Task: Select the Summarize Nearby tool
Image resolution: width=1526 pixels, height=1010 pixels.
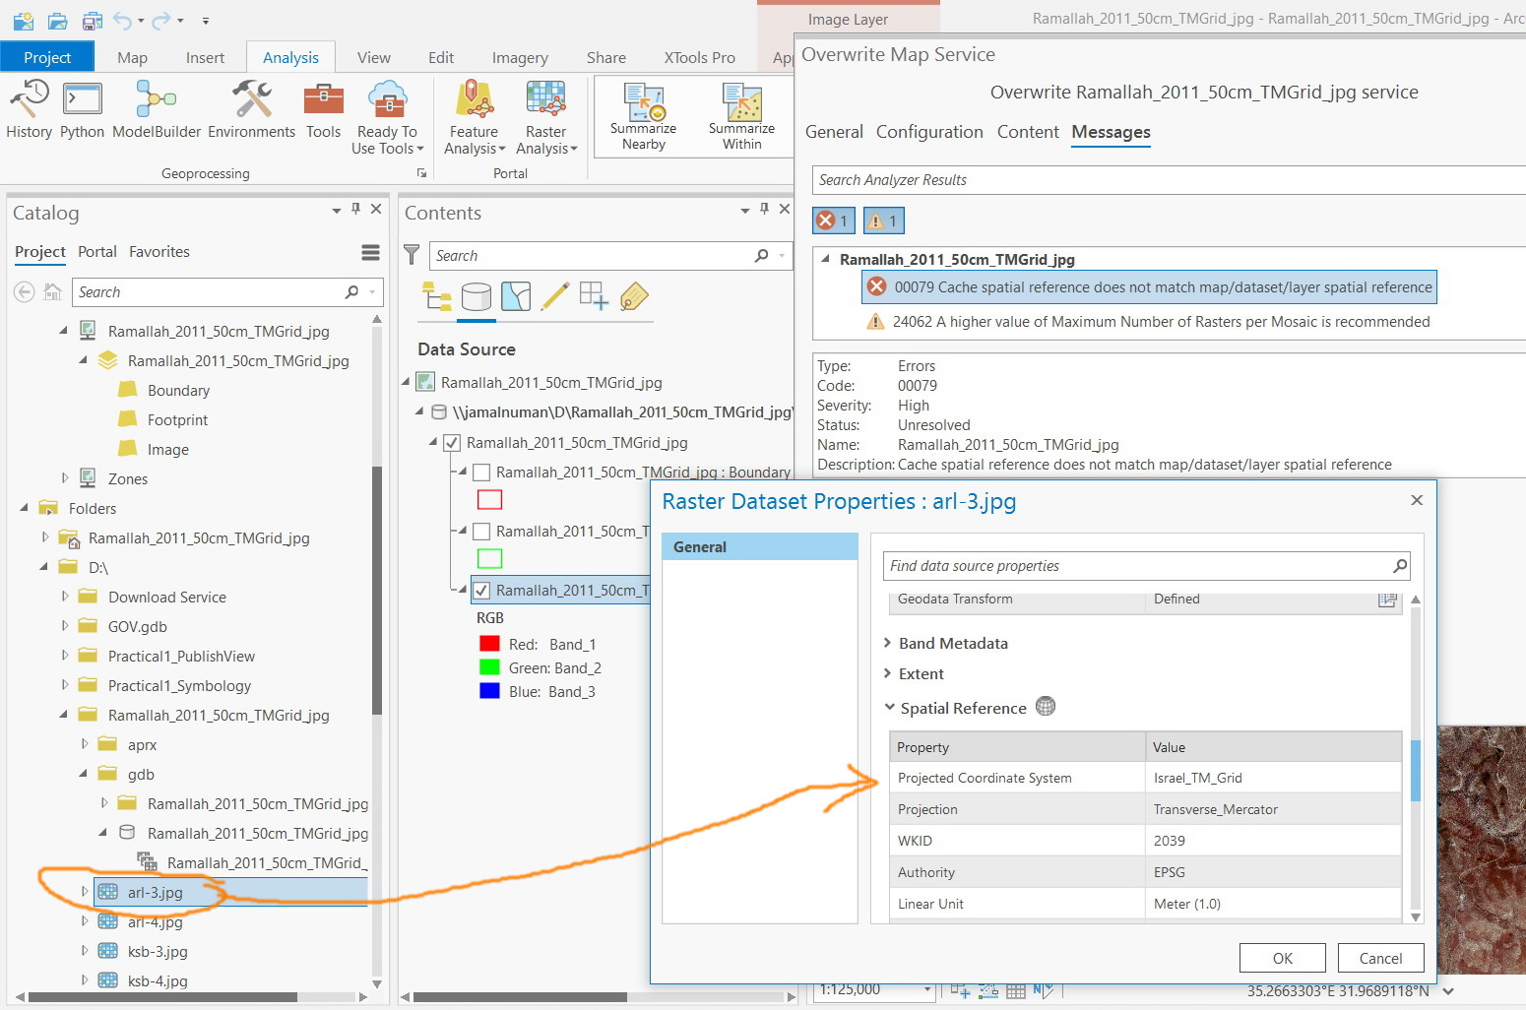Action: (x=643, y=116)
